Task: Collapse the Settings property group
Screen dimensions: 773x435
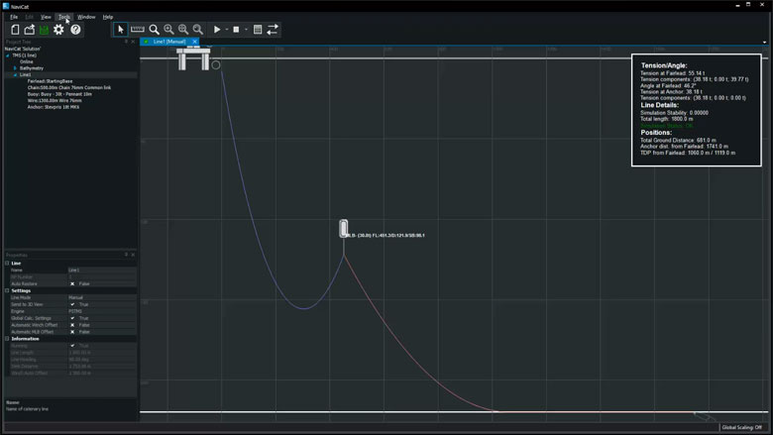Action: point(7,290)
